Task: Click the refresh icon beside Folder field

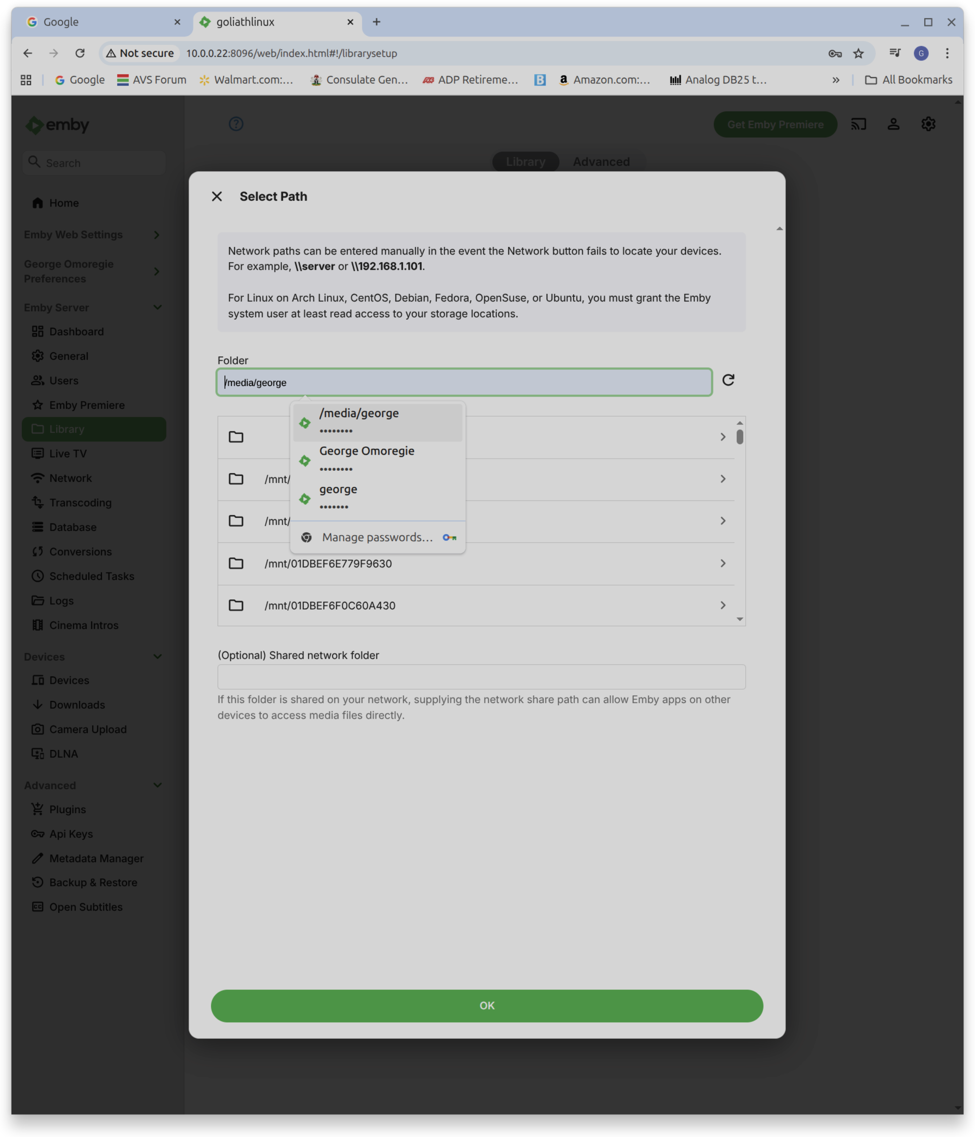Action: tap(728, 380)
